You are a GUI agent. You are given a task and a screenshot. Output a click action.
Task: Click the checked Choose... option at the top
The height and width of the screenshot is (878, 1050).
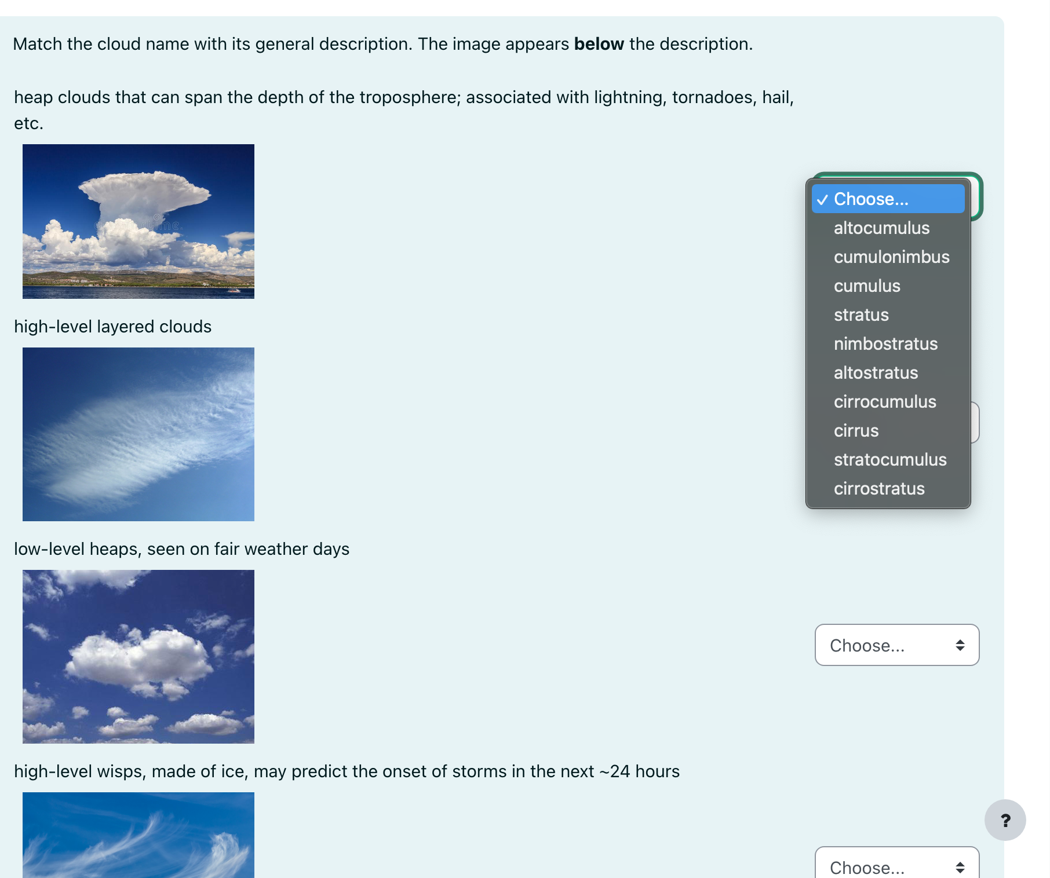pos(872,199)
